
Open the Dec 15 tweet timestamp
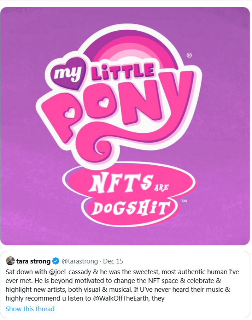[x=113, y=261]
